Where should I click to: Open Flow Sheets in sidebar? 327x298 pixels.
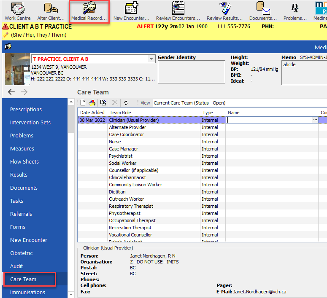coord(24,162)
